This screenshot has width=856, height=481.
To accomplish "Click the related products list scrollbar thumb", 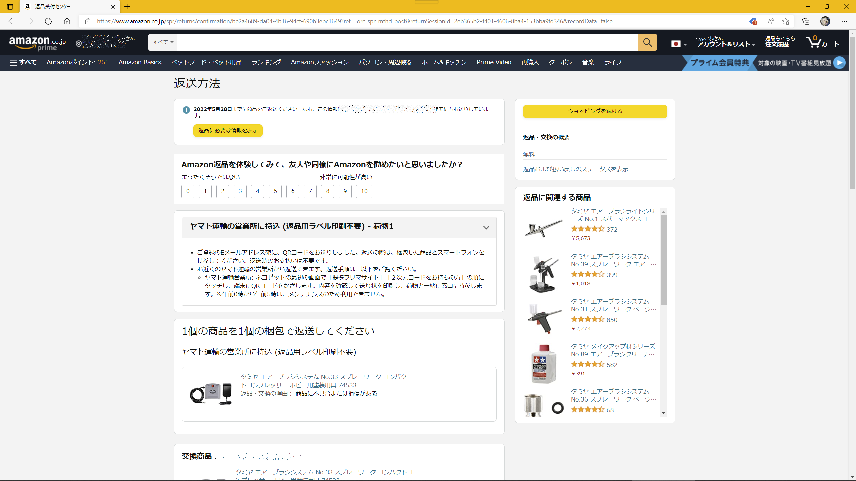I will coord(664,260).
